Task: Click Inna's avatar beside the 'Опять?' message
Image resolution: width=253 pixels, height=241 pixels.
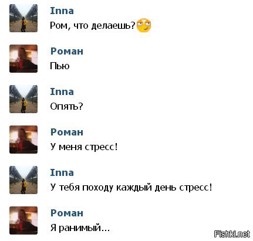Action: pos(23,99)
